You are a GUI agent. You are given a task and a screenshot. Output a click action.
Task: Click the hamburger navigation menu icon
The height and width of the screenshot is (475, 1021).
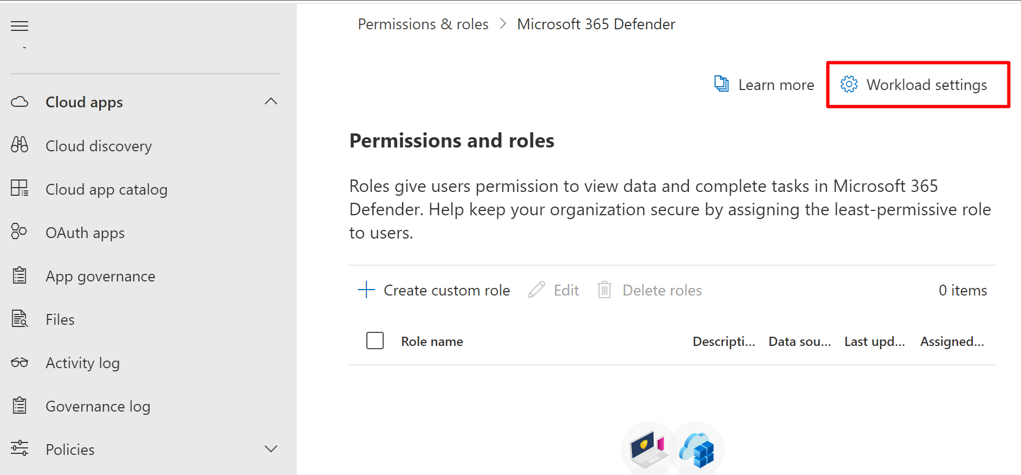pyautogui.click(x=20, y=26)
